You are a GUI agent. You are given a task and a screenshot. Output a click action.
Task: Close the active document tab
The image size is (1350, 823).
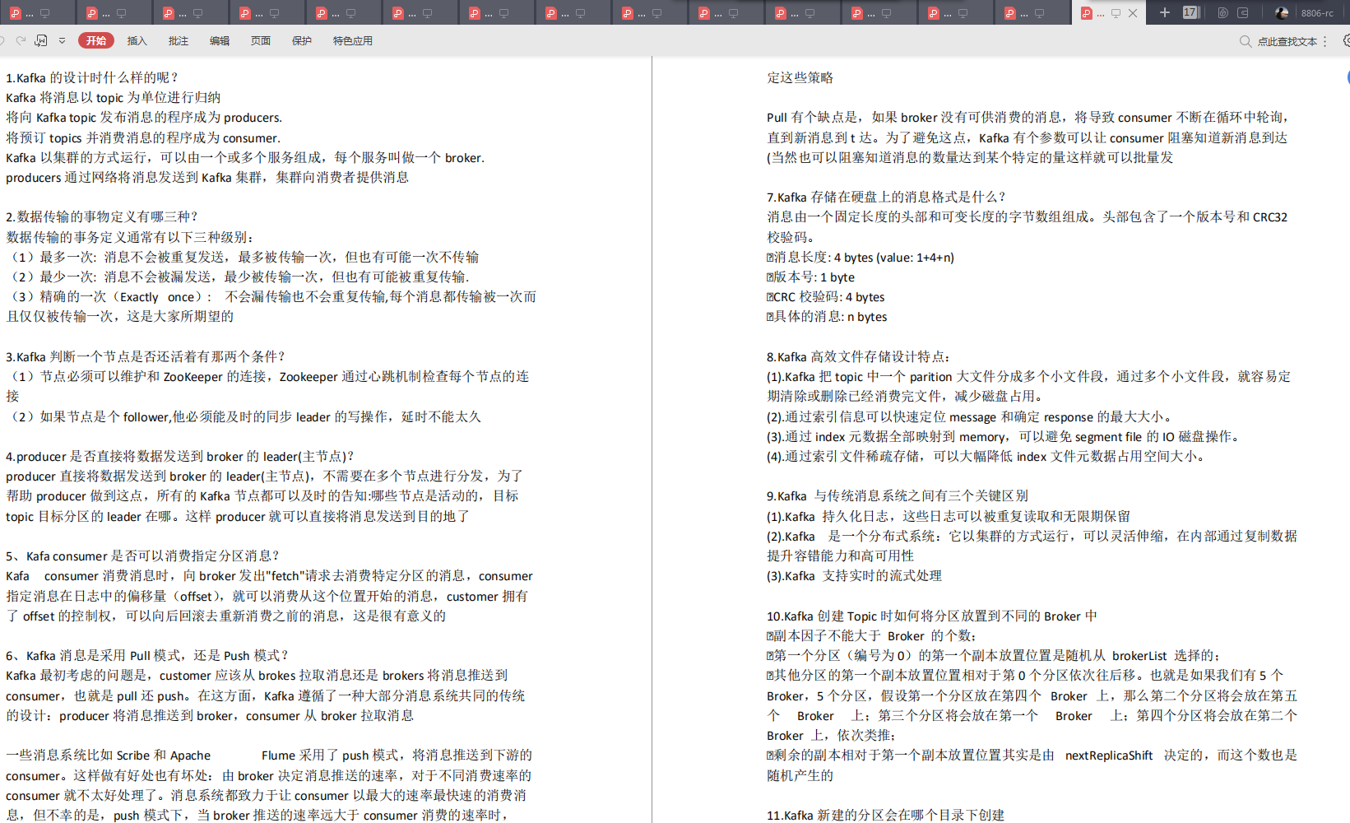pos(1133,13)
